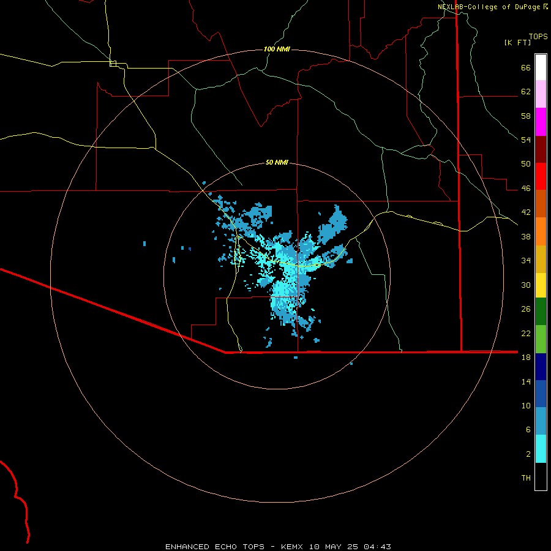Click the 50 NMI range ring label
This screenshot has height=551, width=551.
pyautogui.click(x=277, y=162)
